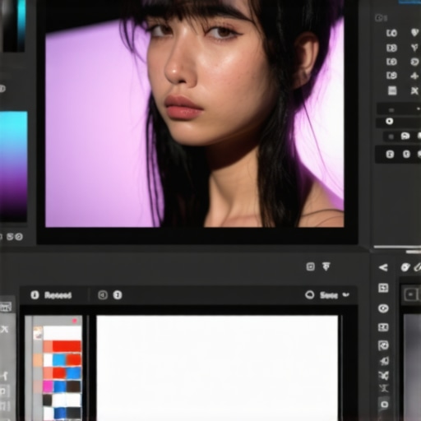Toggle the eye icon in the lower right toolbar
The width and height of the screenshot is (421, 421).
click(x=383, y=308)
